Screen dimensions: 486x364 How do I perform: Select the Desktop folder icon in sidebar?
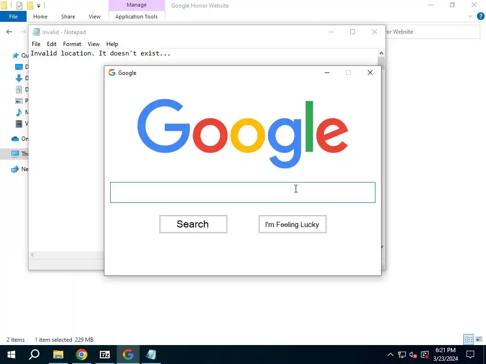tap(19, 66)
